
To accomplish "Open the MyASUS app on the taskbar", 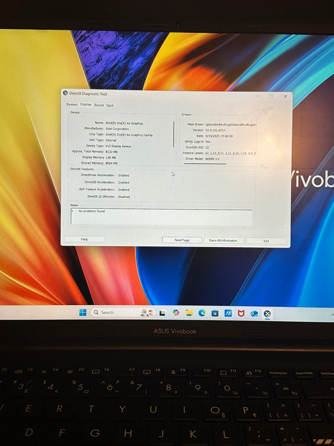I will pos(228,313).
